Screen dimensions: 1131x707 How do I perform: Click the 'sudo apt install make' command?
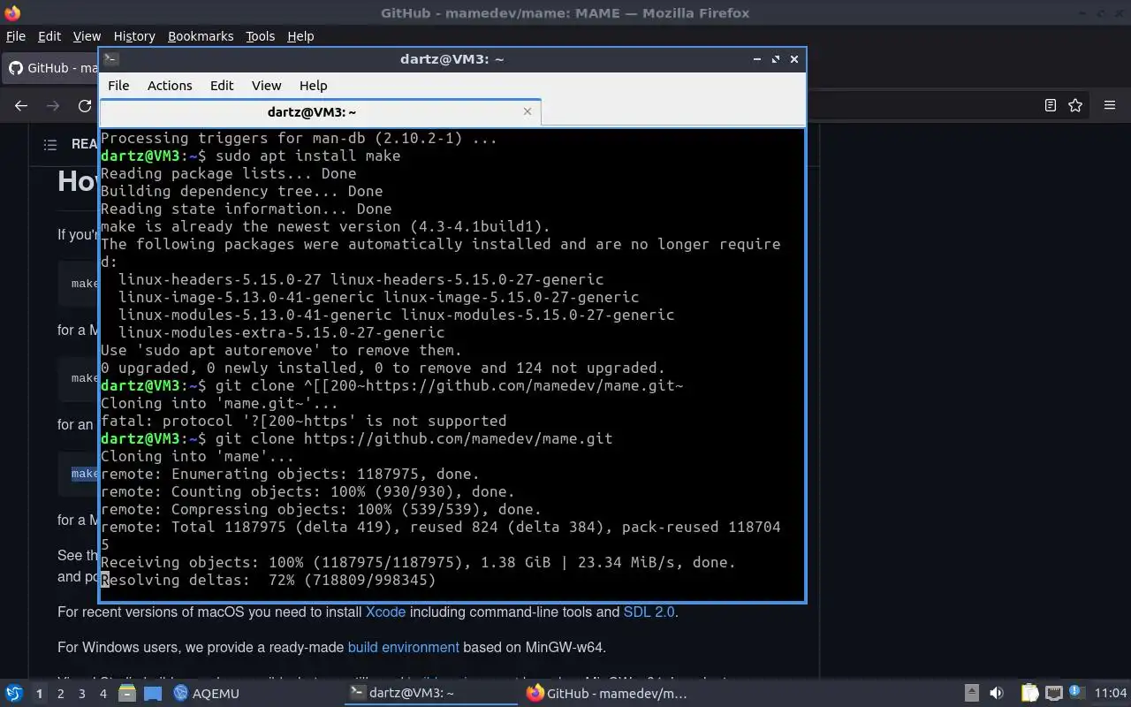[307, 156]
